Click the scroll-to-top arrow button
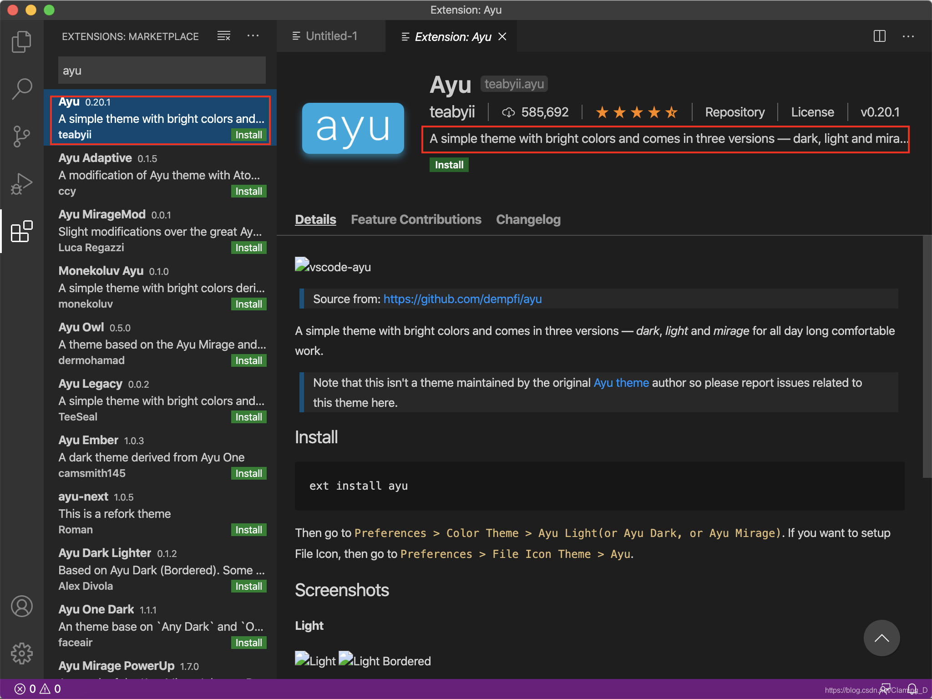The height and width of the screenshot is (699, 932). tap(881, 638)
